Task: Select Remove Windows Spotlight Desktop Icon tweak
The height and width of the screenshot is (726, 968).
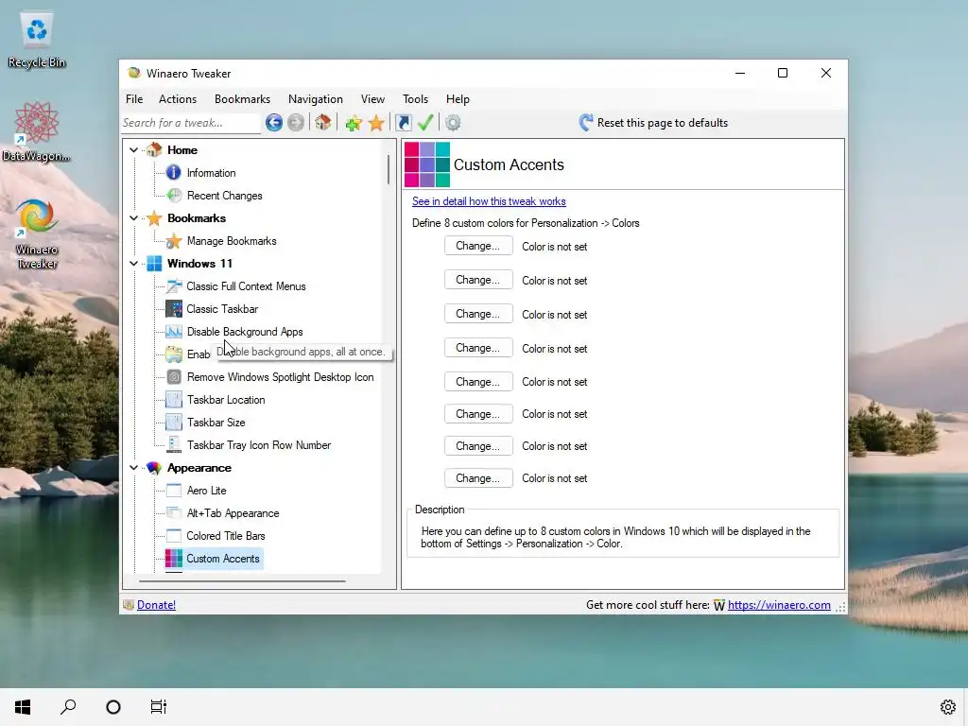Action: coord(280,377)
